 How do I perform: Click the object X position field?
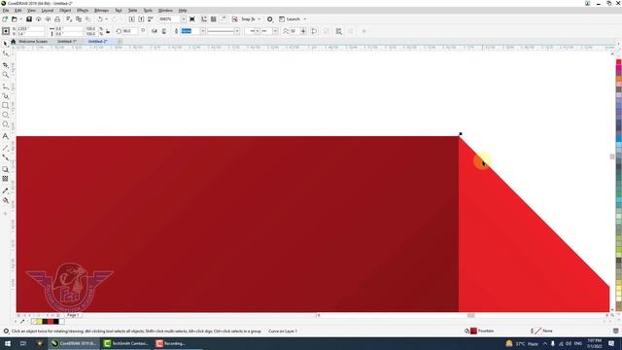click(31, 29)
